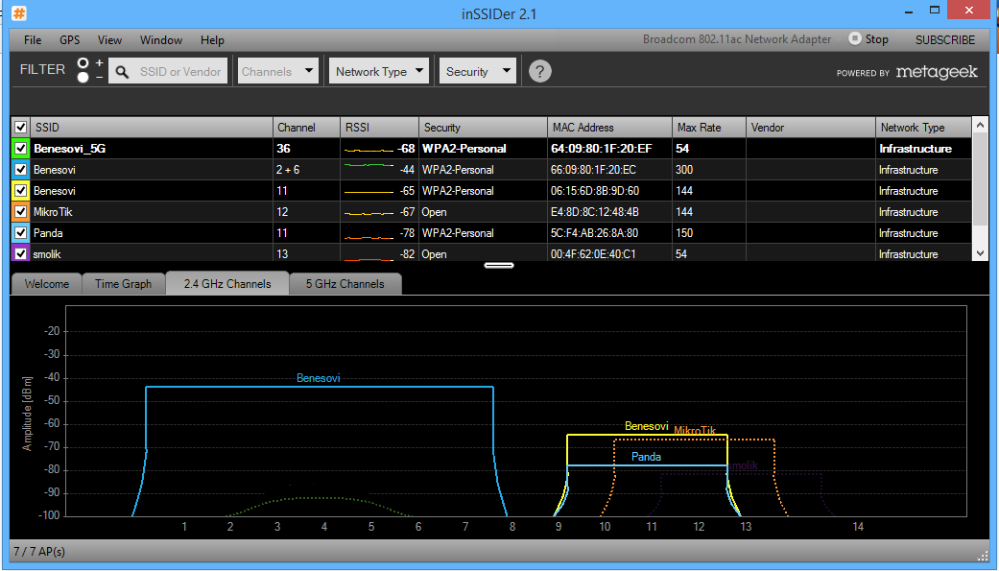This screenshot has width=999, height=571.
Task: Open the GPS menu
Action: click(70, 40)
